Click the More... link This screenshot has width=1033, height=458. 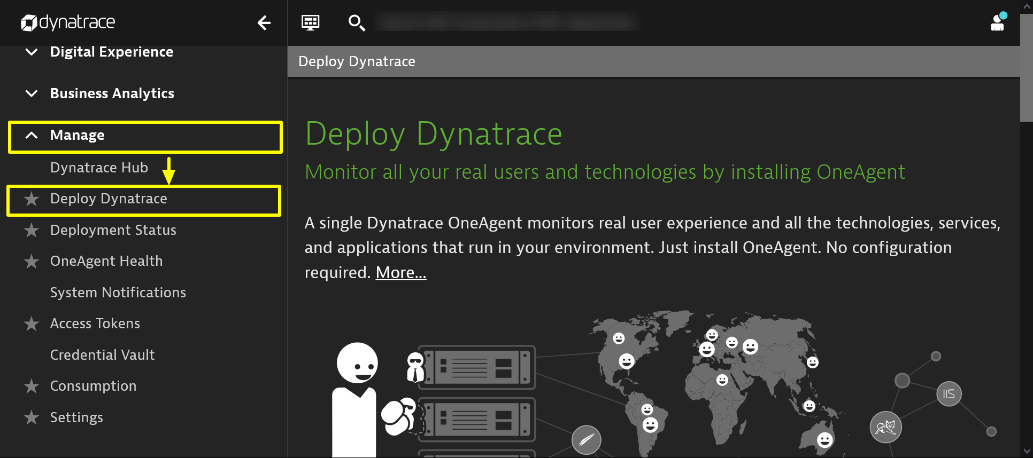point(400,273)
